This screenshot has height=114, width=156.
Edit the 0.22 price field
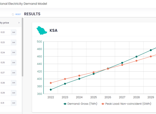point(5,32)
